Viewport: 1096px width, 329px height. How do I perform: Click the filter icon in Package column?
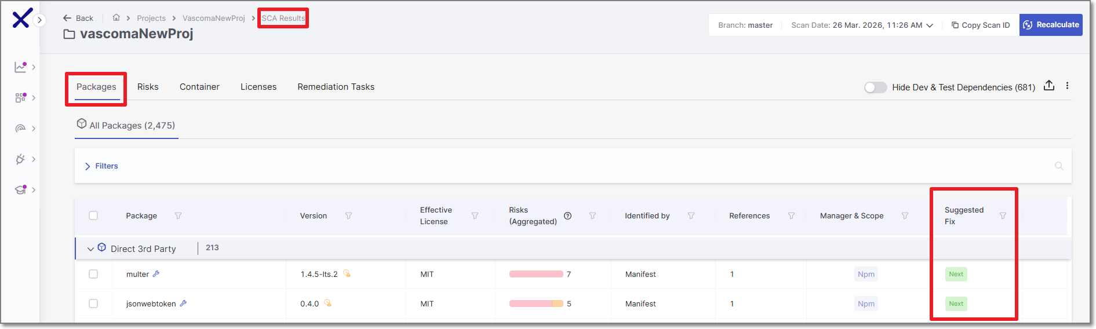pos(179,216)
